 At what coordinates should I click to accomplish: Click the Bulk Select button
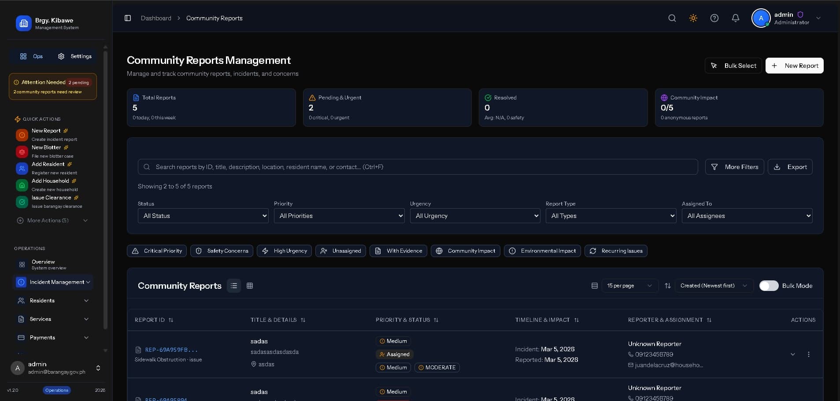click(x=733, y=66)
